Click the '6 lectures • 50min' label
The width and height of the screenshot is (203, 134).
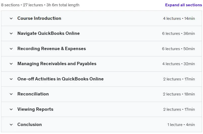pos(178,49)
